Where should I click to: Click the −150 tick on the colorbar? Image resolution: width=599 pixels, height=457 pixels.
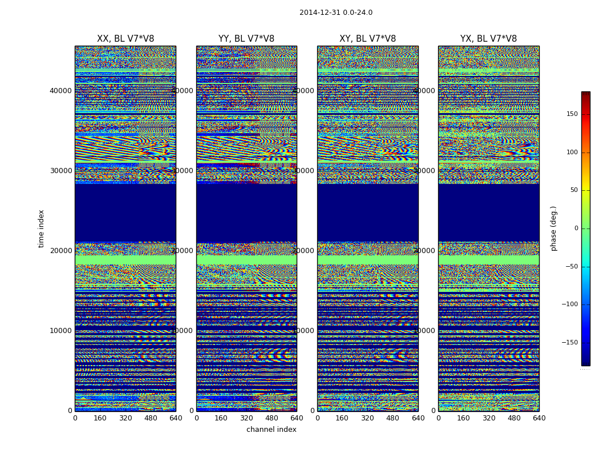(569, 342)
